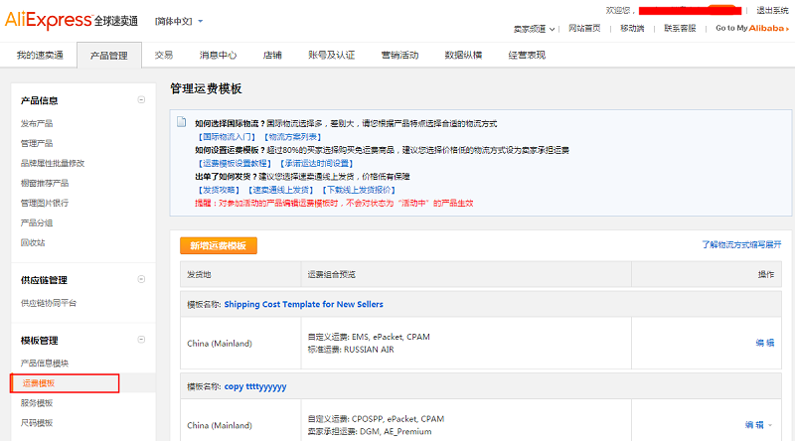Collapse the 模板管理 sidebar section

click(x=141, y=340)
